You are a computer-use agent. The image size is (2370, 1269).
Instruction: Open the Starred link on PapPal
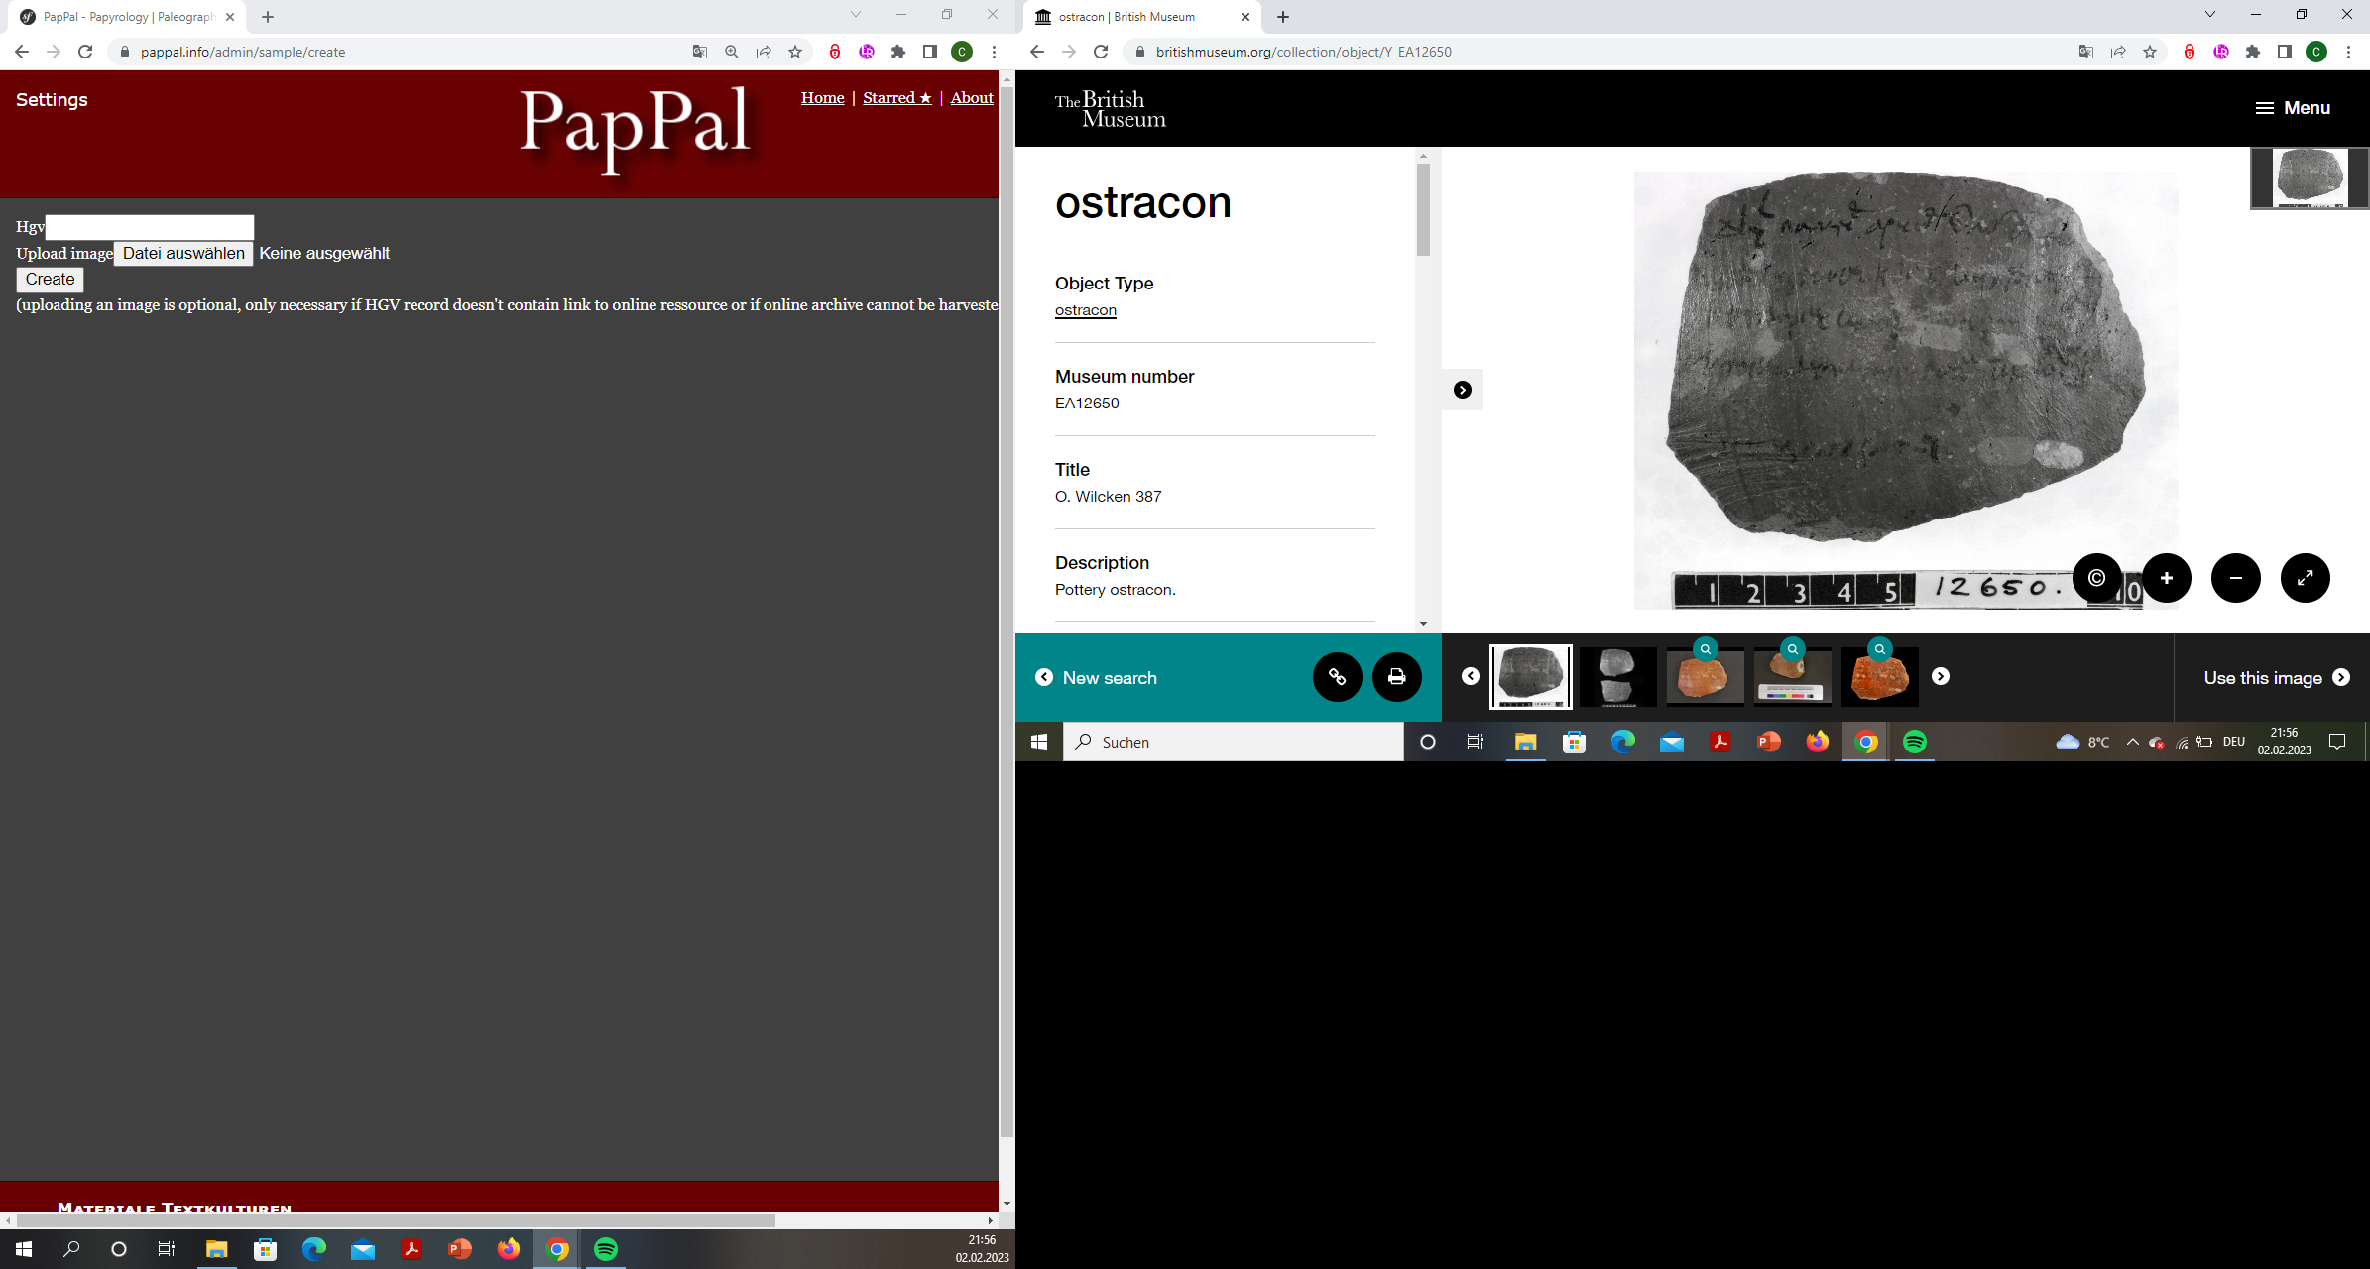tap(897, 97)
